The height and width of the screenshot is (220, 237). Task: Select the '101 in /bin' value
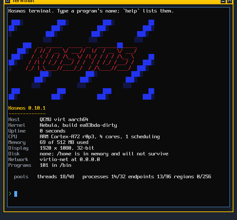(x=55, y=165)
